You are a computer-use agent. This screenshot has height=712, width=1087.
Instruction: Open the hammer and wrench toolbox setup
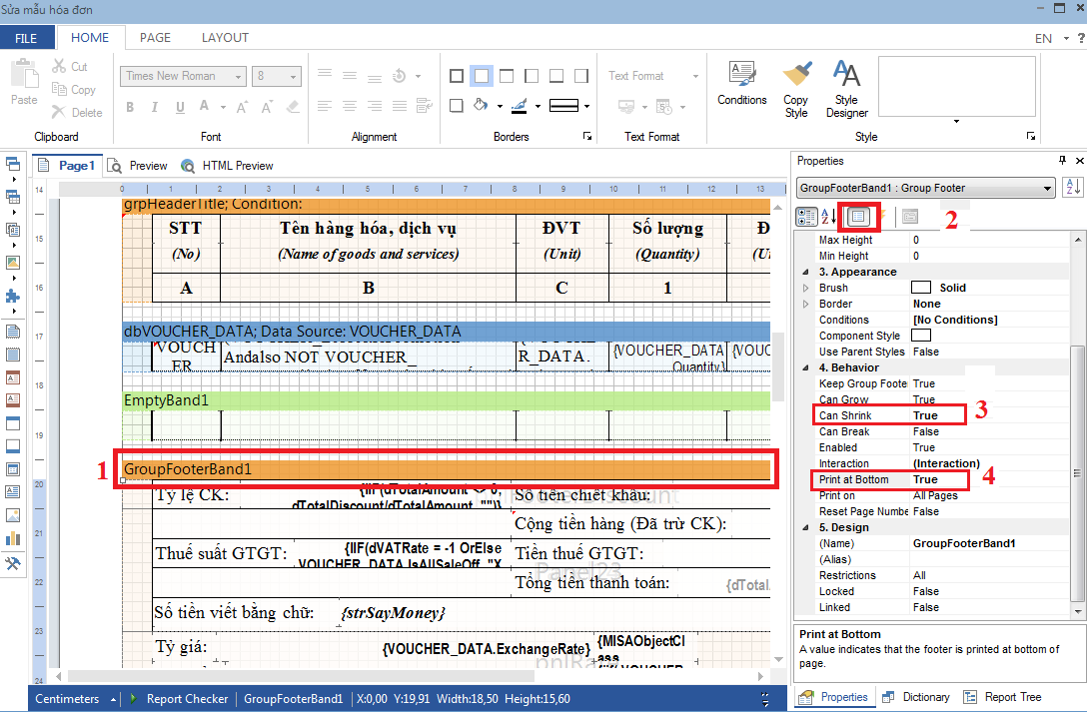[12, 563]
